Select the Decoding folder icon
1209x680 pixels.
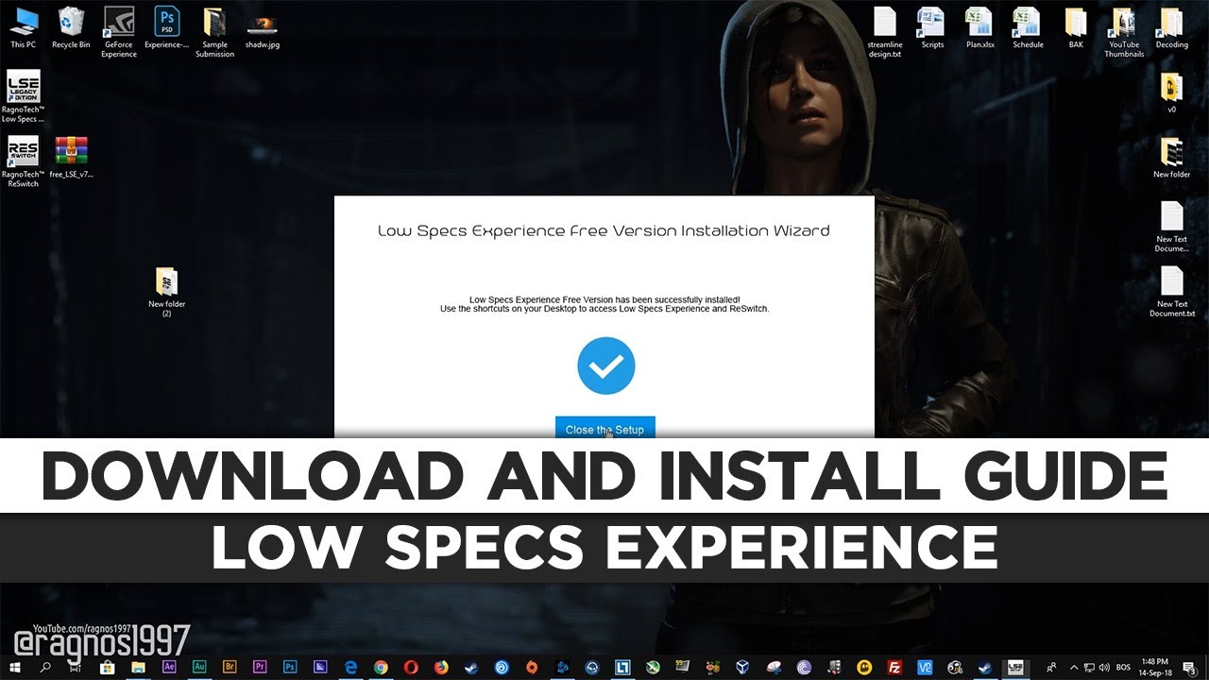1172,26
